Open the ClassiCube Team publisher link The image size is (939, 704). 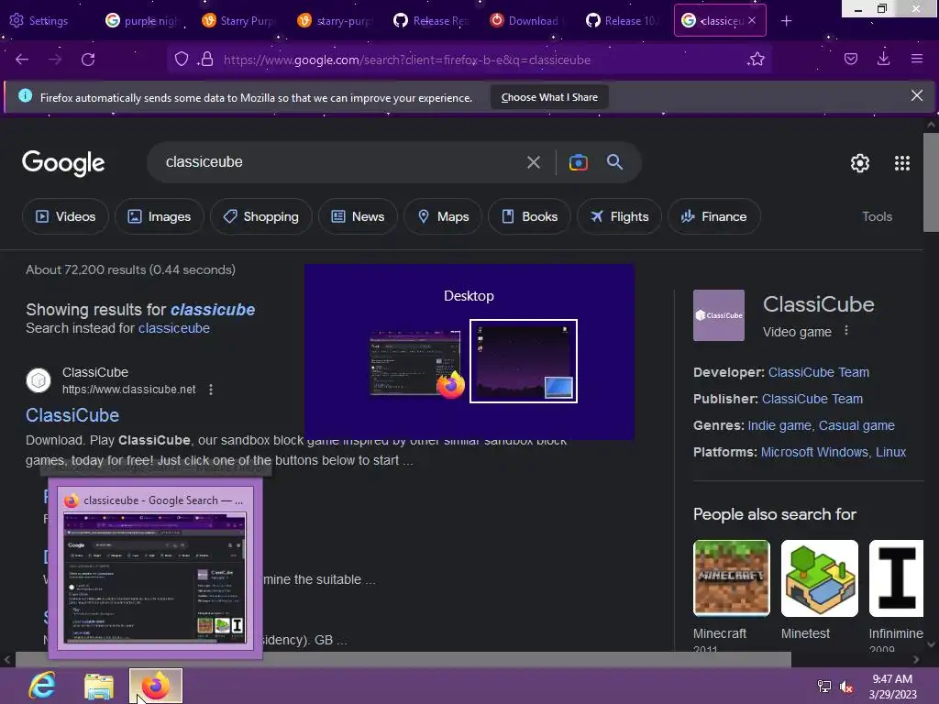(x=812, y=399)
